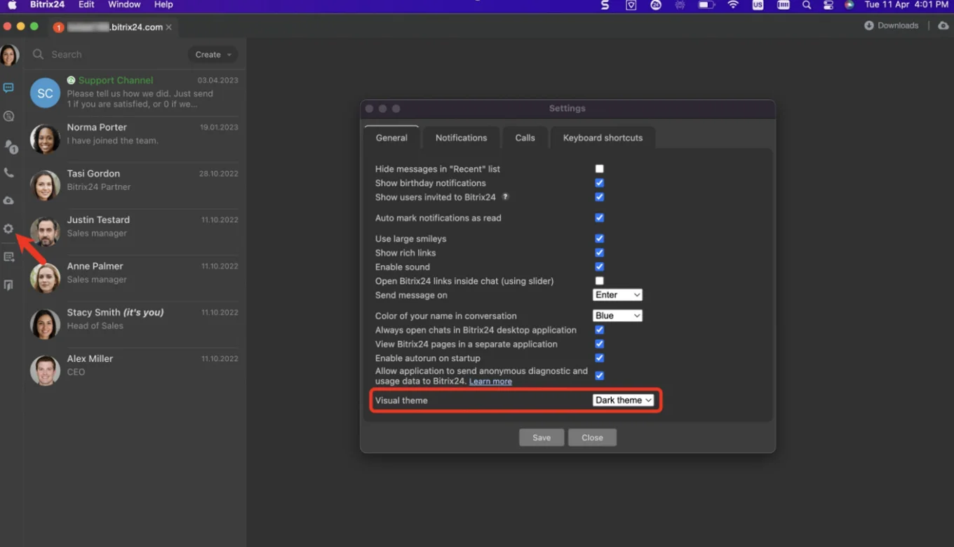The width and height of the screenshot is (954, 547).
Task: Open the Send message on dropdown
Action: [x=617, y=295]
